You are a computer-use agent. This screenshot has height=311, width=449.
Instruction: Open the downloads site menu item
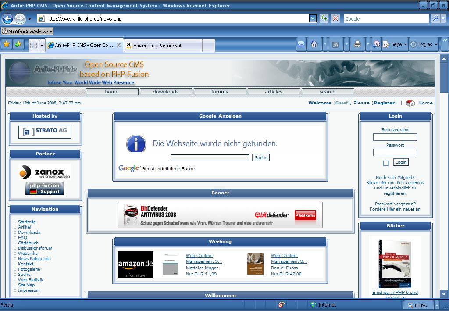coord(166,92)
